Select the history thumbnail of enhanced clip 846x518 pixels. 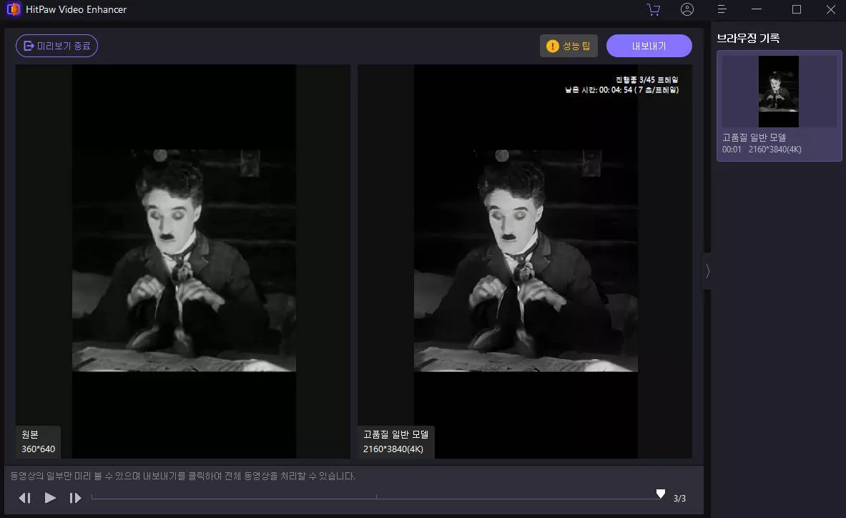(x=779, y=92)
